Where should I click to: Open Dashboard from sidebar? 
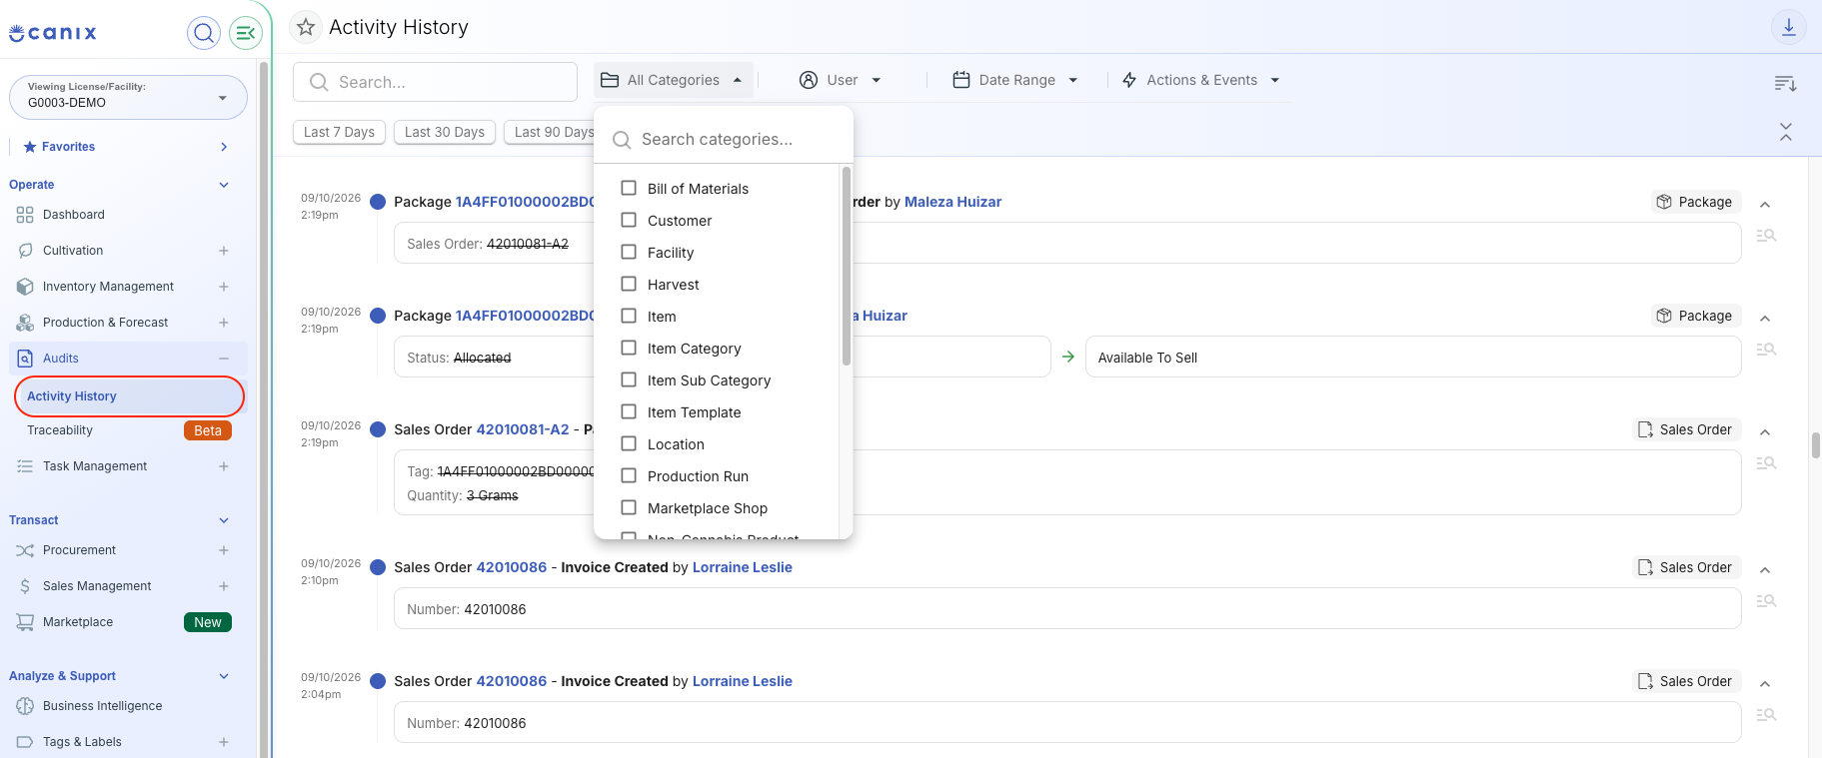74,215
